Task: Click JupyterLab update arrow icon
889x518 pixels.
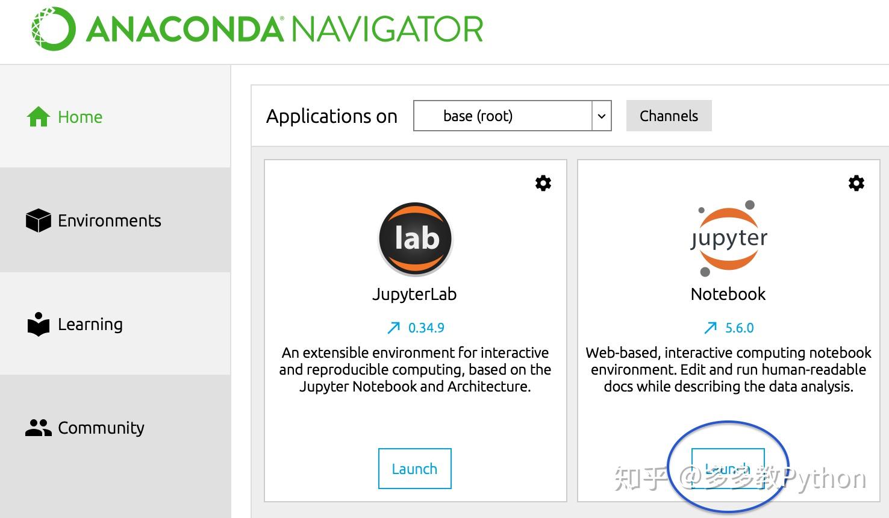Action: (393, 328)
